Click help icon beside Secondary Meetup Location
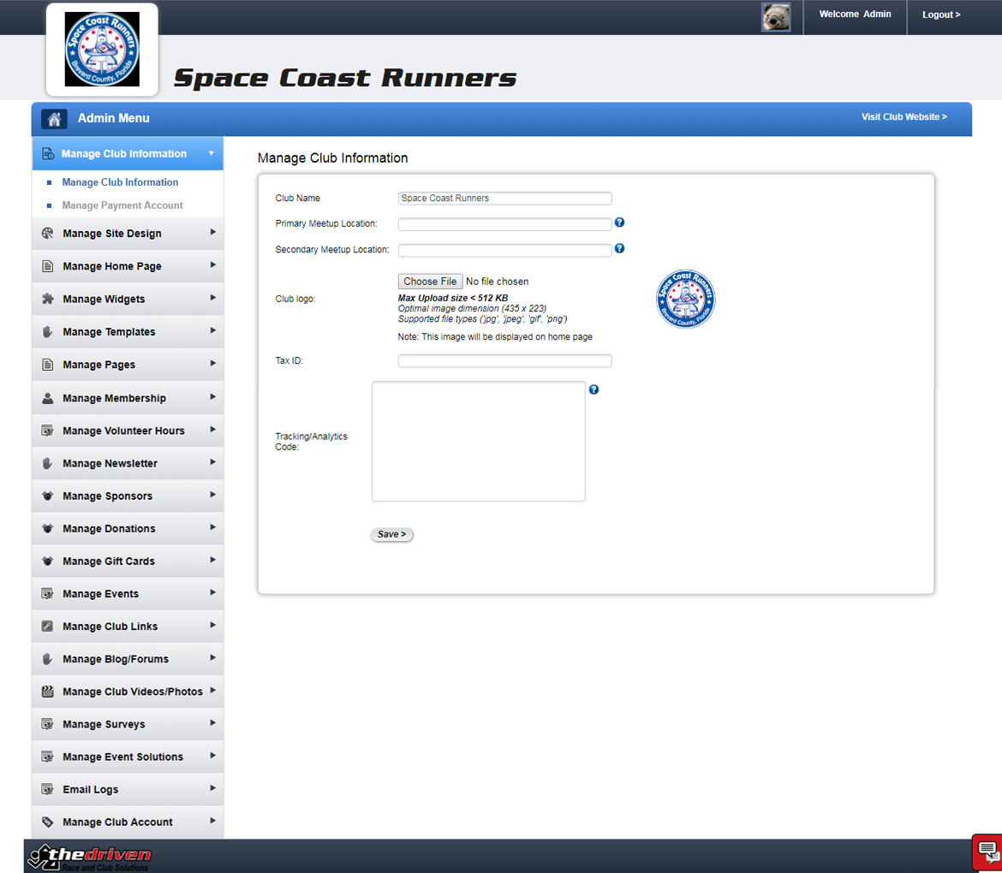This screenshot has height=873, width=1002. click(619, 249)
